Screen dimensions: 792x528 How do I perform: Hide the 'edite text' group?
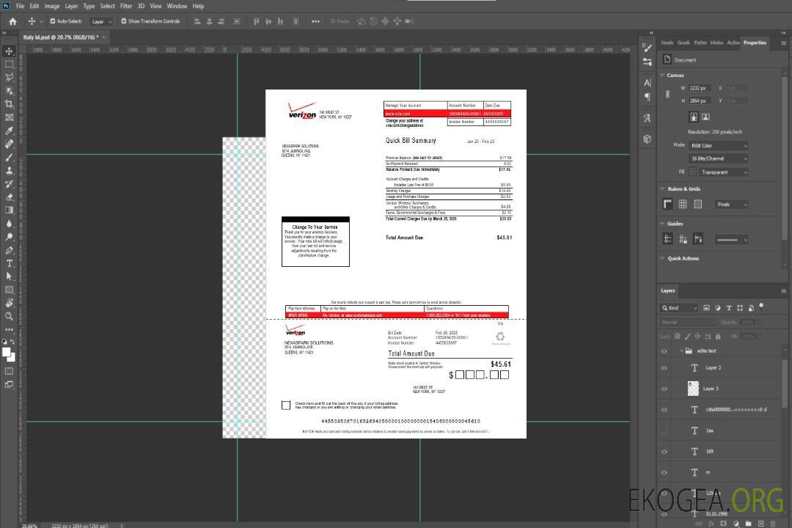664,351
